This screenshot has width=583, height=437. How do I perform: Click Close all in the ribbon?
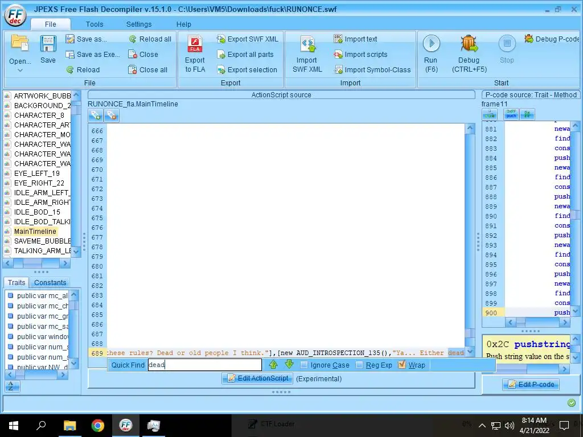(147, 69)
